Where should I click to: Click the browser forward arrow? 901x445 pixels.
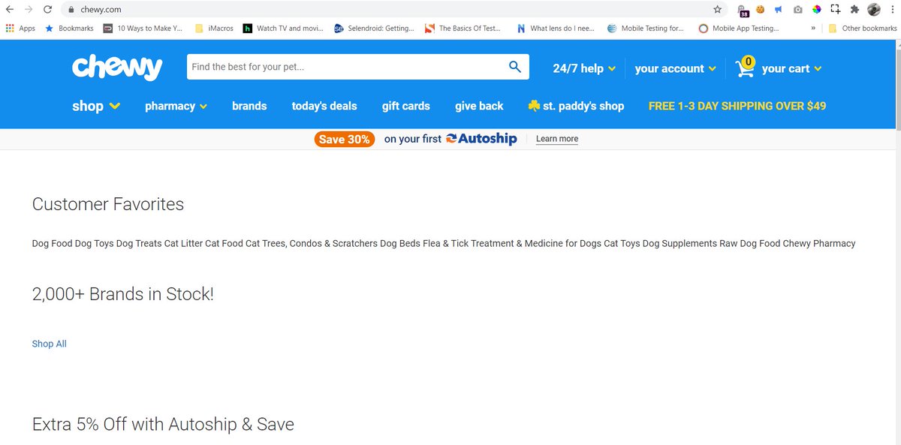[x=29, y=10]
